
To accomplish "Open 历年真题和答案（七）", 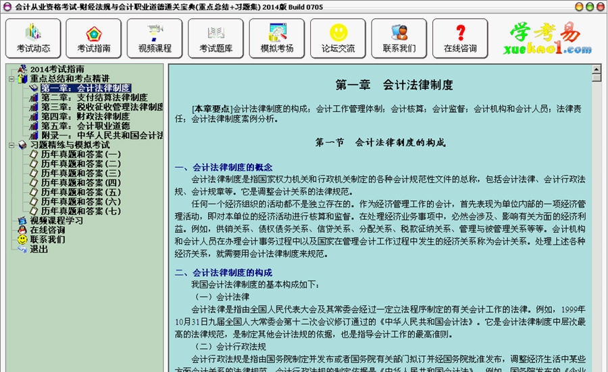I will (81, 211).
